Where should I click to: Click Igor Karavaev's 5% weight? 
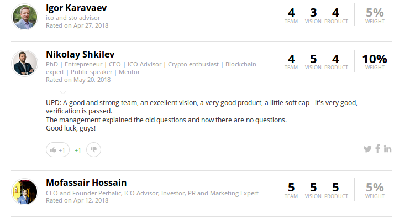375,13
